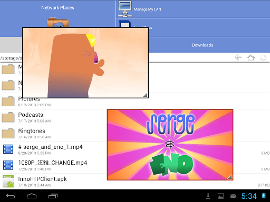Select InnoFTPClient.apk file
Screen dimensions: 270x202
coord(53,181)
